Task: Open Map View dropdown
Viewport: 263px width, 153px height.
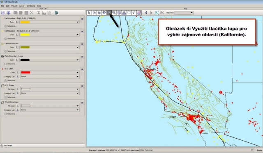Action: point(184,13)
